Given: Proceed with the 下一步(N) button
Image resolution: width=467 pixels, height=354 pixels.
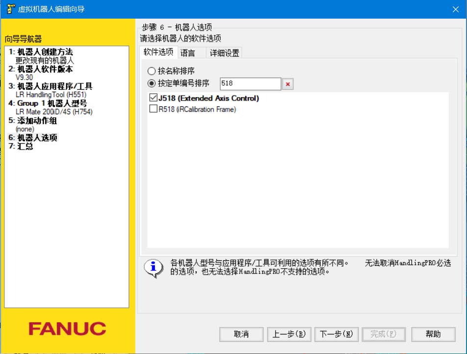Looking at the screenshot, I should coord(336,334).
